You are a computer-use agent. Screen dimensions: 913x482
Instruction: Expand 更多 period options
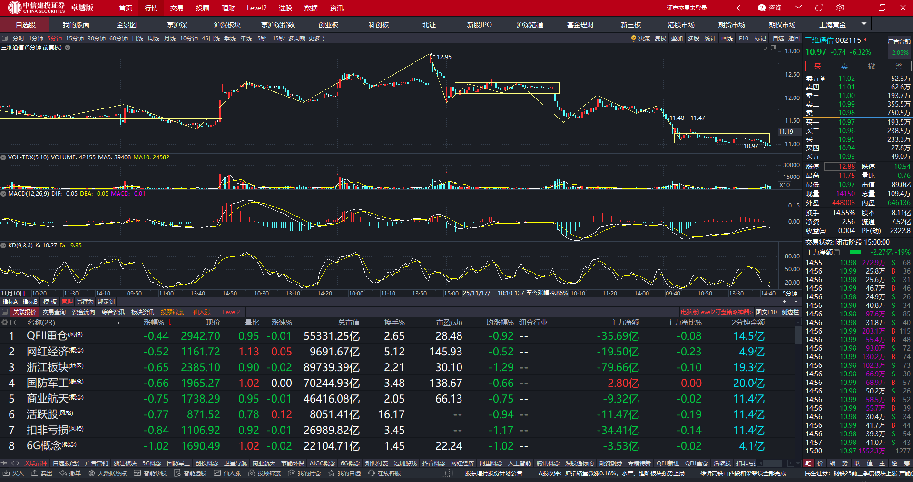click(x=316, y=39)
